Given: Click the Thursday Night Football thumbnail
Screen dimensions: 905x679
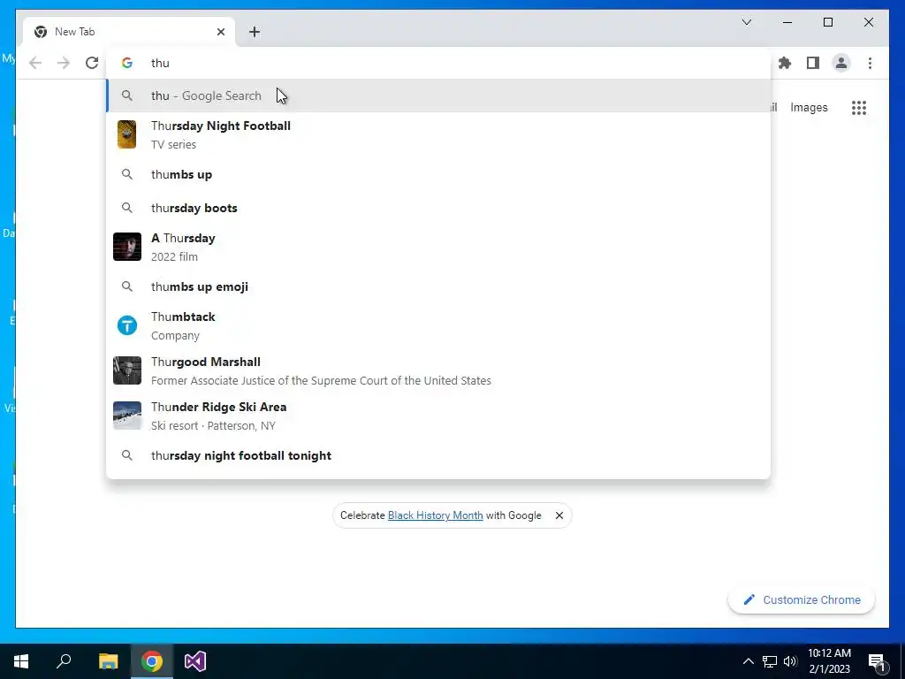Looking at the screenshot, I should tap(127, 134).
